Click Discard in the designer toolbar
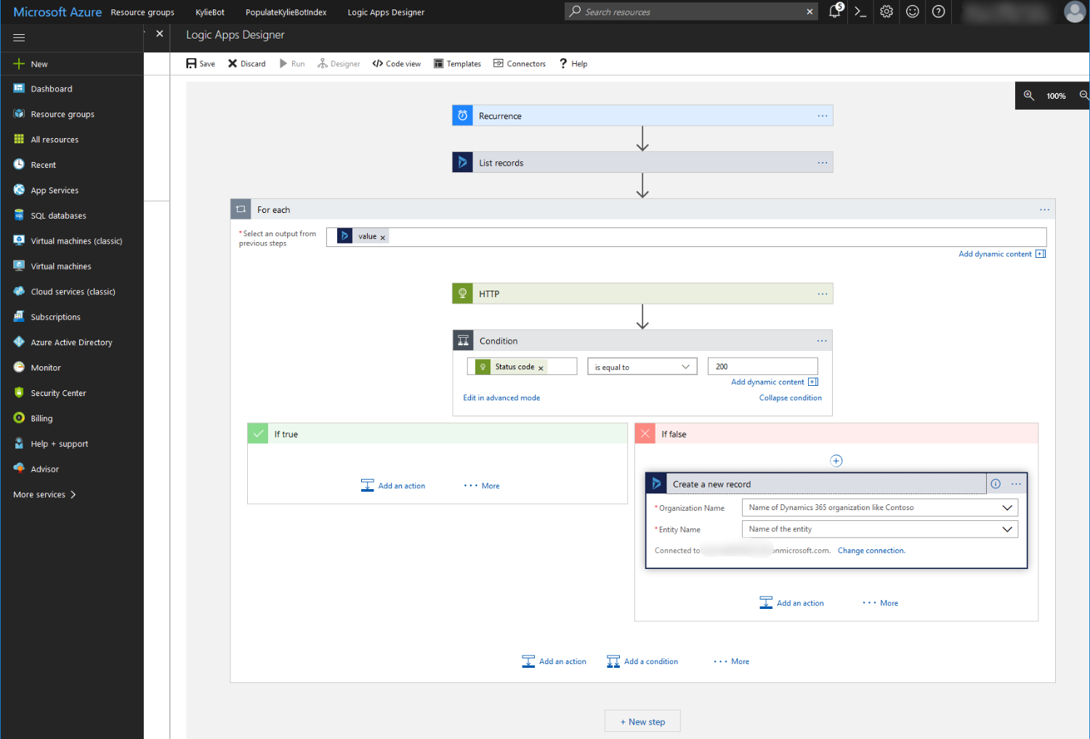 click(247, 64)
